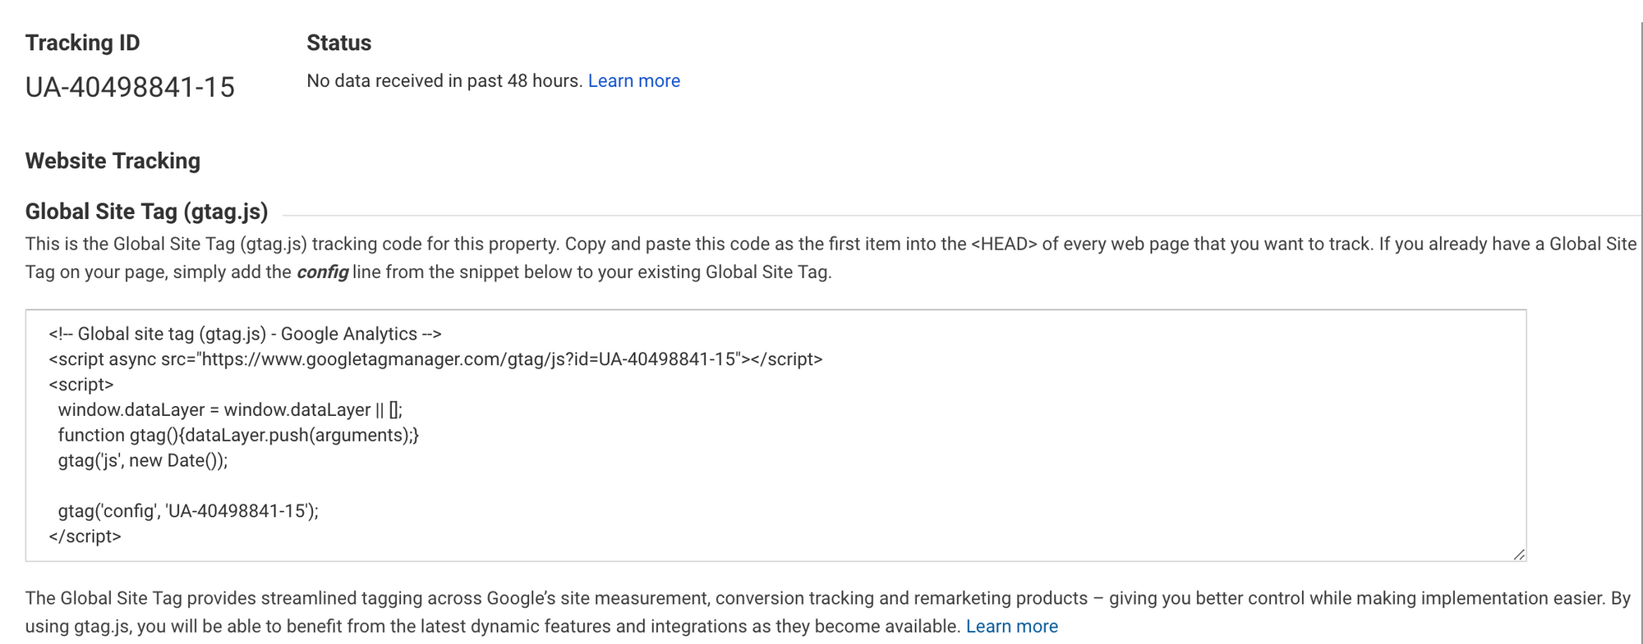Screen dimensions: 1643x644
Task: Click the No data received status message
Action: tap(444, 81)
